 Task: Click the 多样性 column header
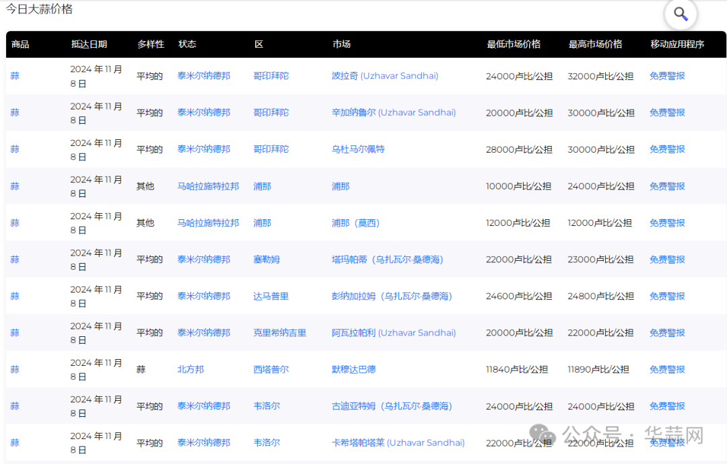click(x=151, y=44)
